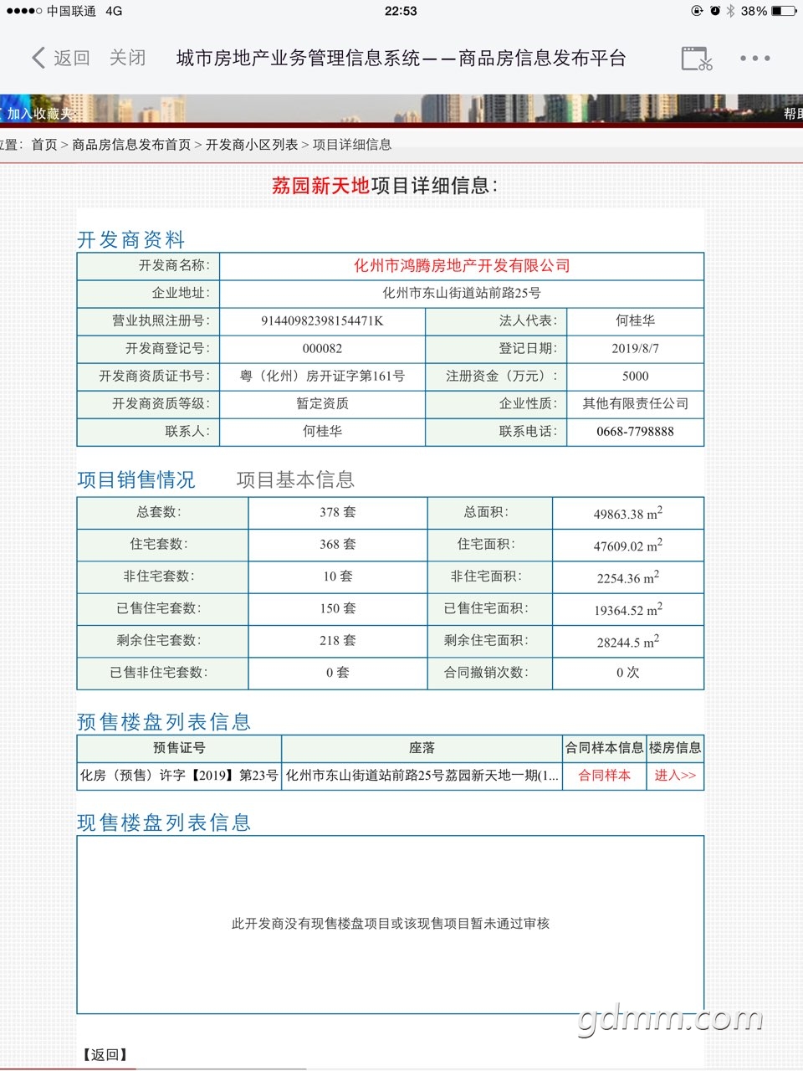Open the three-dots more menu
Viewport: 803px width, 1071px height.
click(x=755, y=59)
